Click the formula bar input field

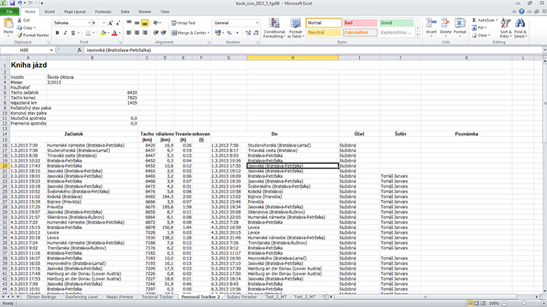(x=308, y=50)
